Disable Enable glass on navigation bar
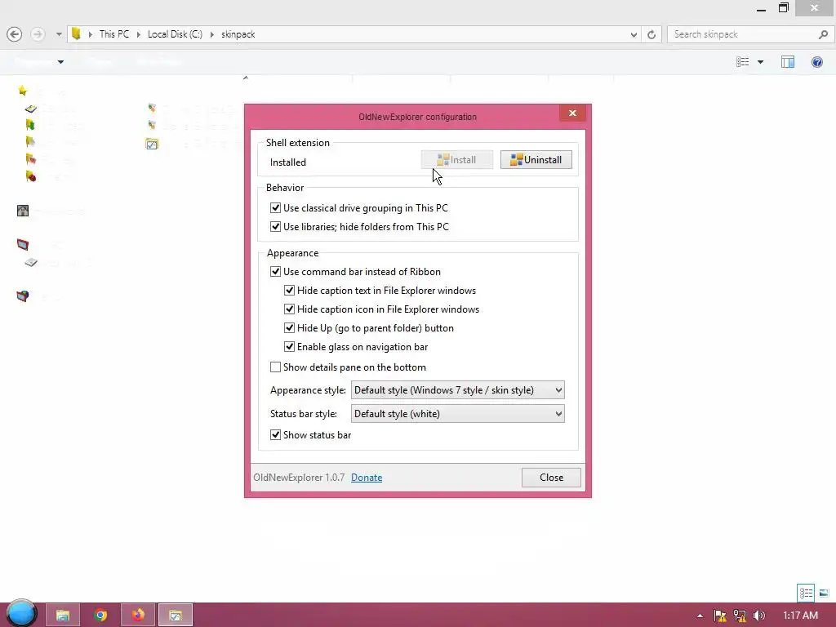The image size is (836, 627). click(289, 346)
